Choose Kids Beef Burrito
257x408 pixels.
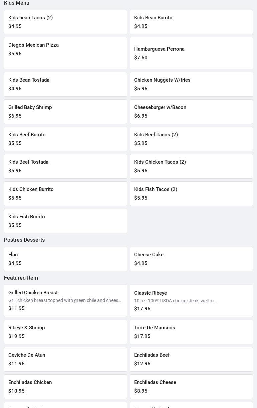pos(65,139)
